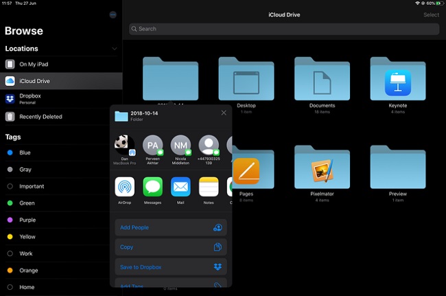Share to contact Perveen Akhtar

[153, 150]
